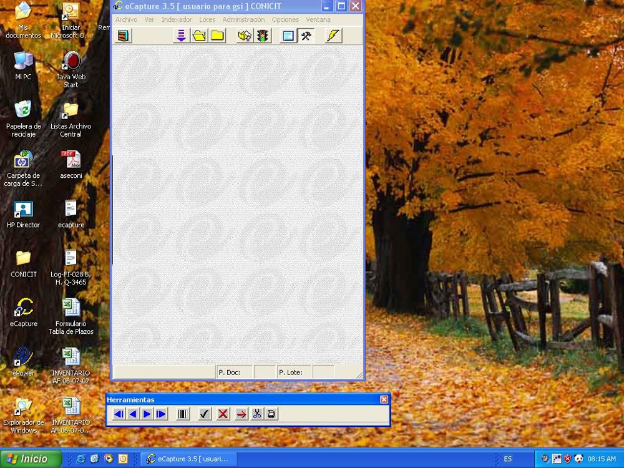This screenshot has height=468, width=624.
Task: Click the exit door icon in the toolbar
Action: click(124, 36)
